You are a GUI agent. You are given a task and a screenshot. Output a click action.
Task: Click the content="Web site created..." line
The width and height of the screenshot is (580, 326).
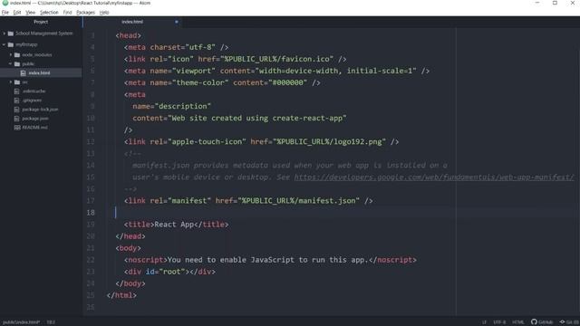coord(239,119)
